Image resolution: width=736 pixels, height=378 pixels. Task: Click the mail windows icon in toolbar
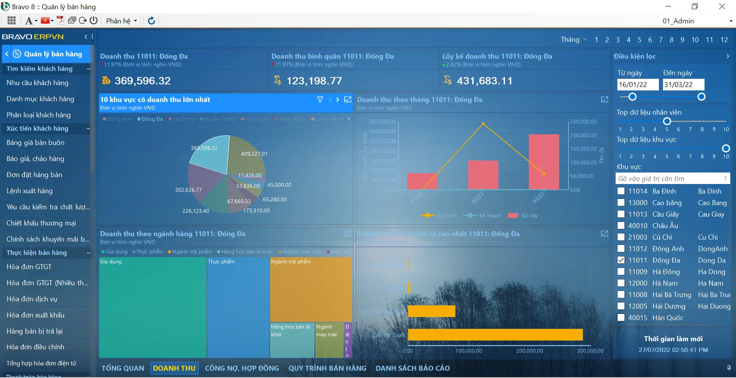(72, 20)
